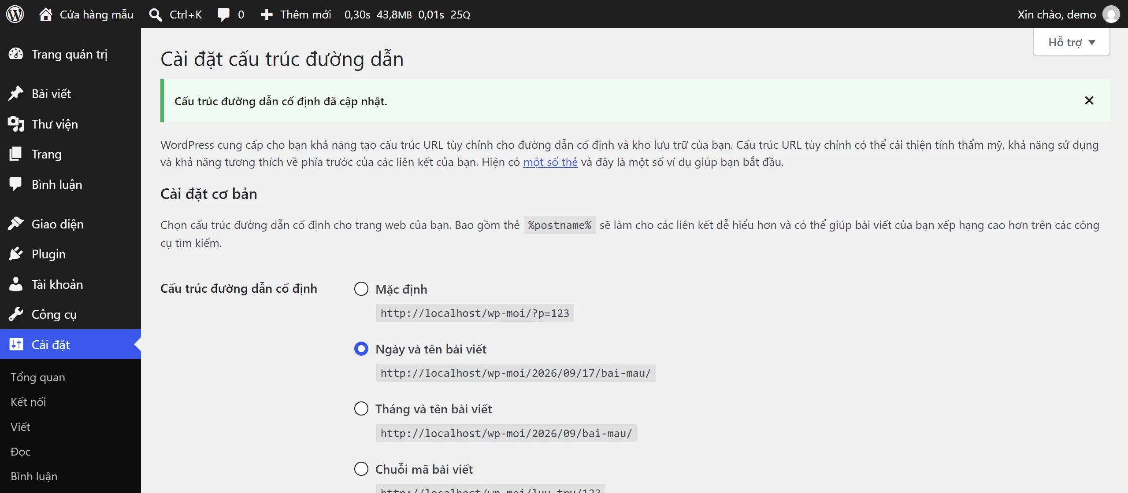This screenshot has width=1128, height=493.
Task: Click the Giao diện paintbrush icon
Action: point(16,224)
